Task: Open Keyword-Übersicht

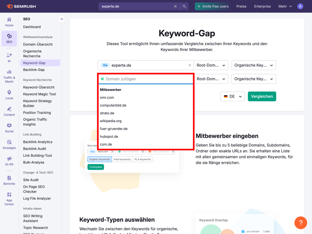Action: click(x=39, y=87)
